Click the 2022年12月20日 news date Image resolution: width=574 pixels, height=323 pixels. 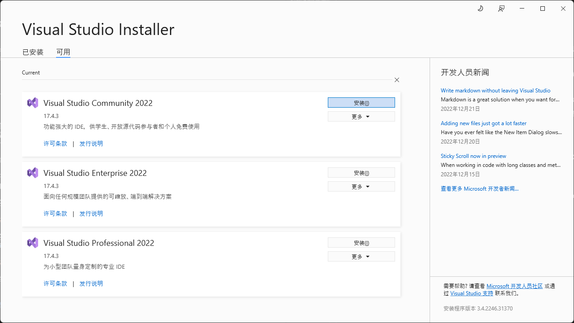pos(460,142)
